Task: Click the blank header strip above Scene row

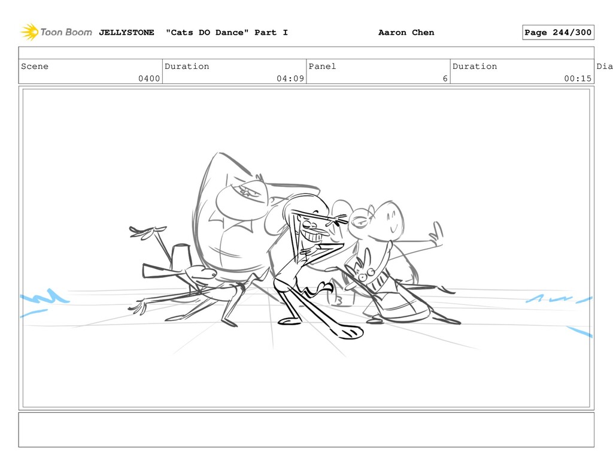Action: [306, 53]
